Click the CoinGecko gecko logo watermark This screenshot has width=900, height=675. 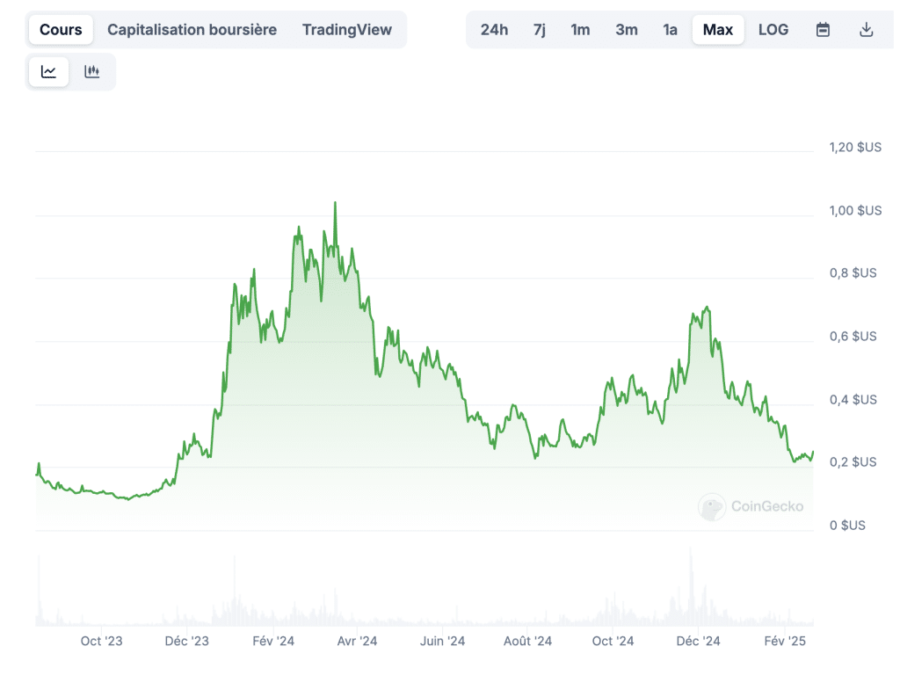[712, 506]
